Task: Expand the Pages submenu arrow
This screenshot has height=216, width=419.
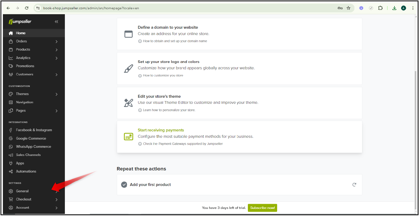Action: click(x=56, y=111)
